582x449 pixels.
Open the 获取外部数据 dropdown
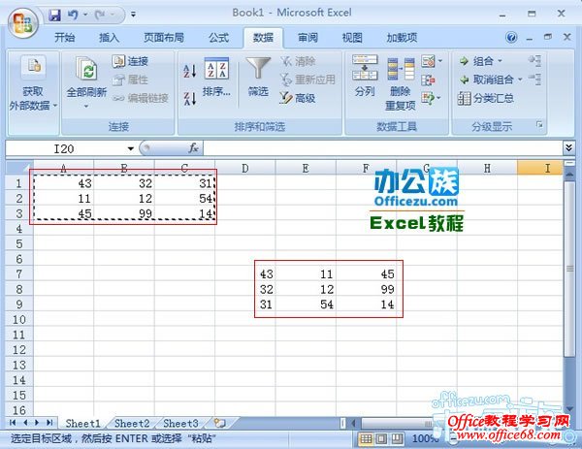[x=33, y=84]
